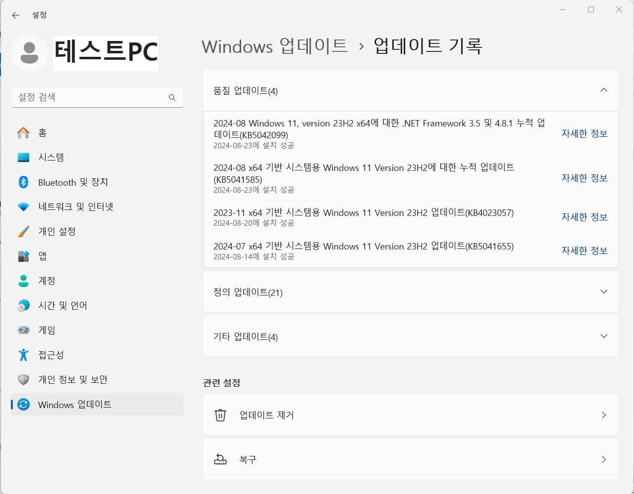This screenshot has height=494, width=634.
Task: Go back with the arrow icon
Action: (x=16, y=15)
